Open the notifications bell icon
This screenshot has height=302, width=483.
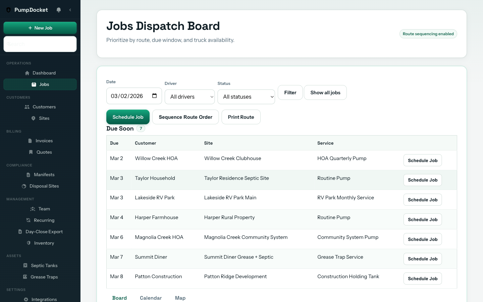pos(59,10)
